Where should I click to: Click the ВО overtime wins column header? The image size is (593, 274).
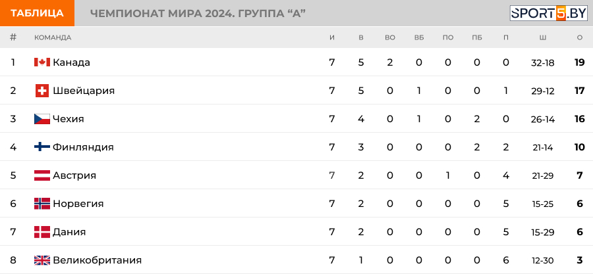tap(390, 37)
